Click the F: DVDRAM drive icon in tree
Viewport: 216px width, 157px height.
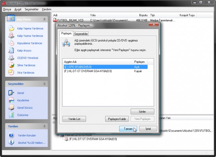[67, 139]
